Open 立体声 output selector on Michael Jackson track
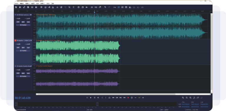The width and height of the screenshot is (226, 111). click(28, 18)
